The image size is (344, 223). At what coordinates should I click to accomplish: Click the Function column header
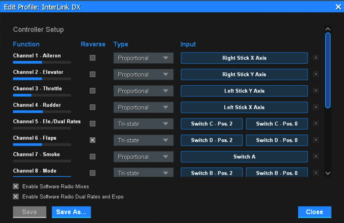26,44
